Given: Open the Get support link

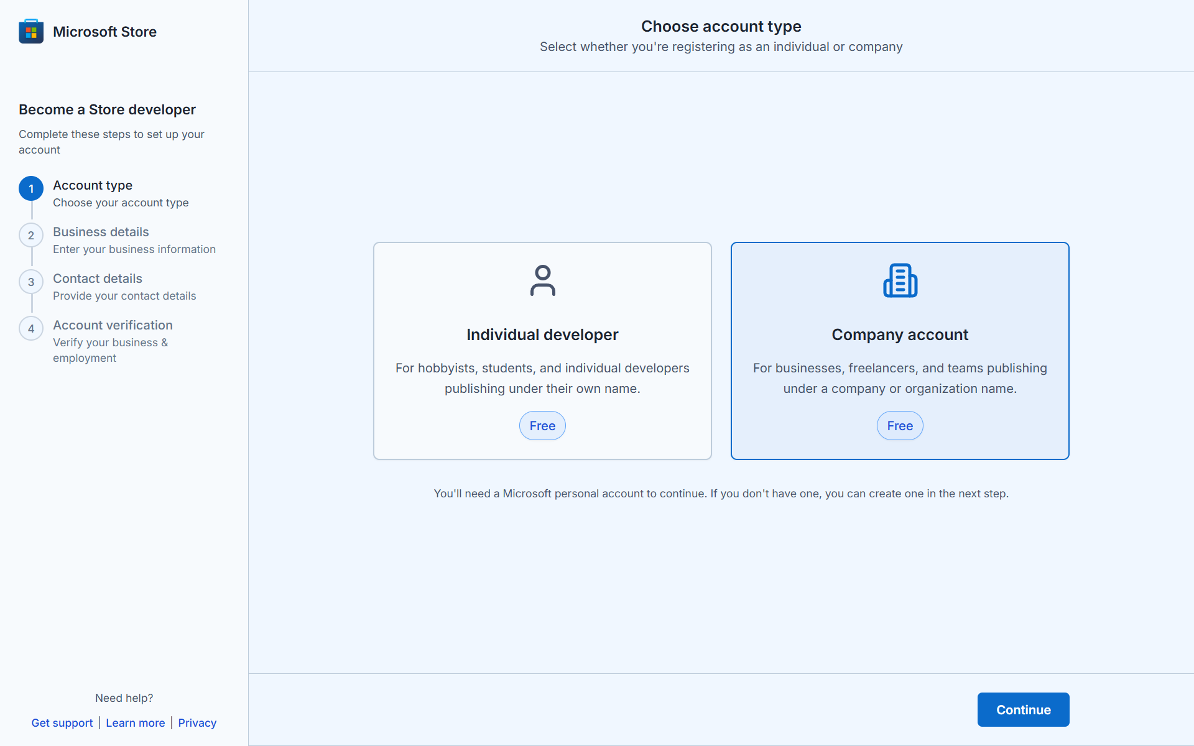Looking at the screenshot, I should [62, 722].
